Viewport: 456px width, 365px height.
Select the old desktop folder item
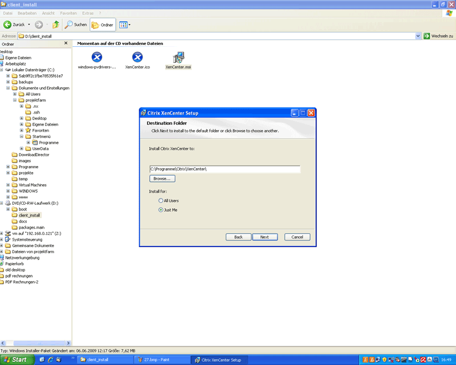15,270
